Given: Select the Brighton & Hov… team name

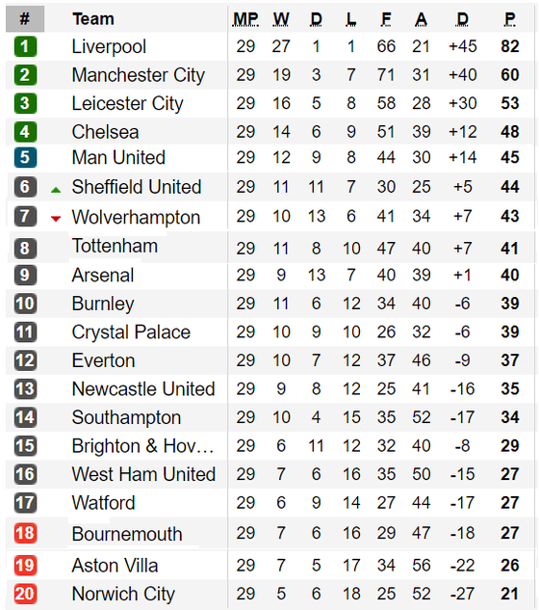Looking at the screenshot, I should coord(142,446).
